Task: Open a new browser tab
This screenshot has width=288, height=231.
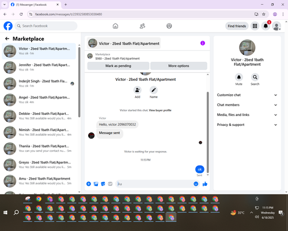Action: [66, 5]
